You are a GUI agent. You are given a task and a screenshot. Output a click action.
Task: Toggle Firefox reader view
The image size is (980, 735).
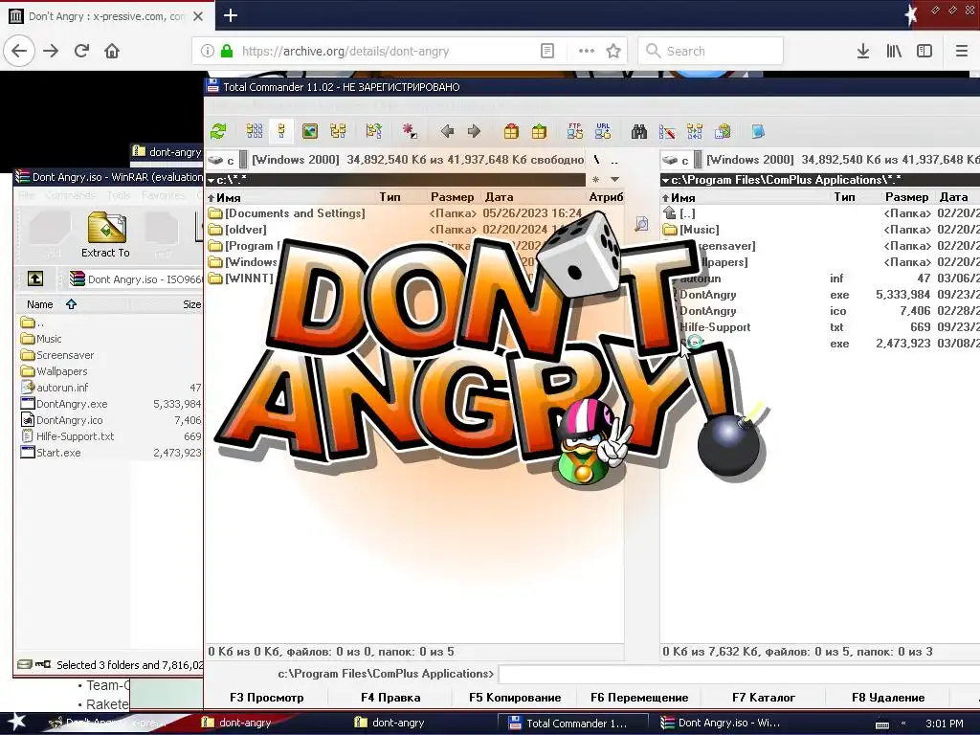pyautogui.click(x=546, y=51)
